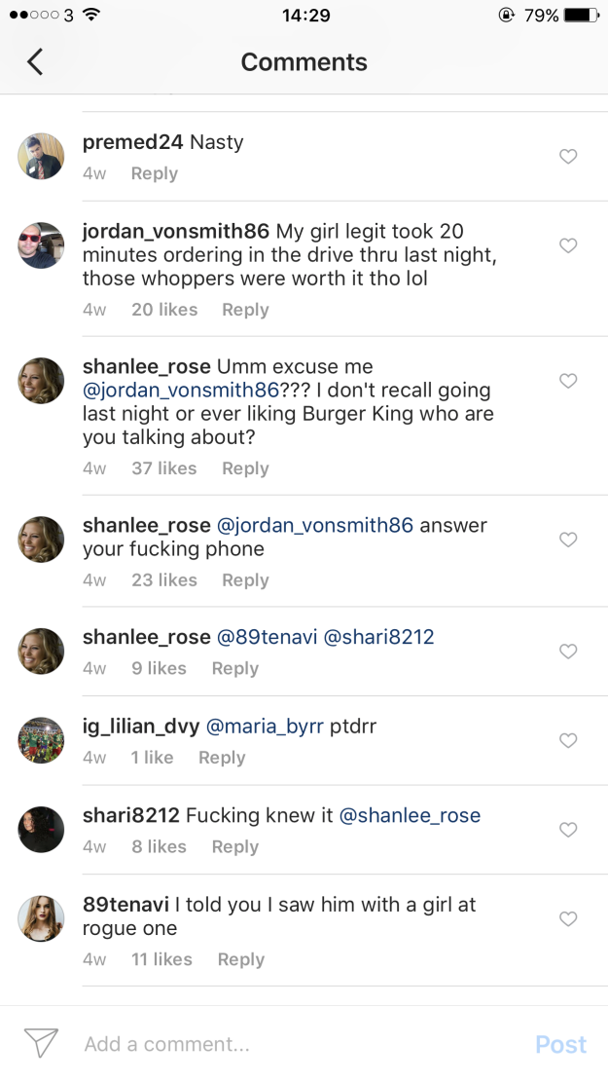Reply to 89tenavi's rogue one comment

point(241,959)
